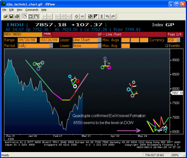Zoom in with the plus icon

tap(77, 16)
